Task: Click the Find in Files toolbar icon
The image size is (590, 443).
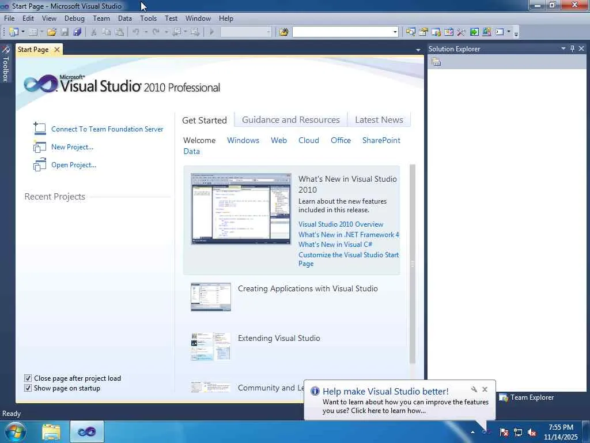Action: [283, 32]
